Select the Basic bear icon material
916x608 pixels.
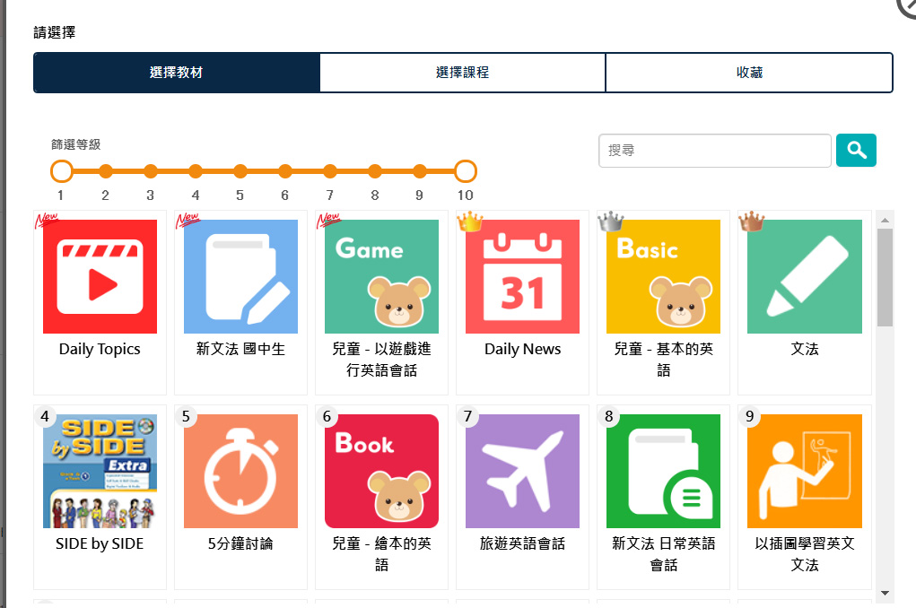(663, 276)
